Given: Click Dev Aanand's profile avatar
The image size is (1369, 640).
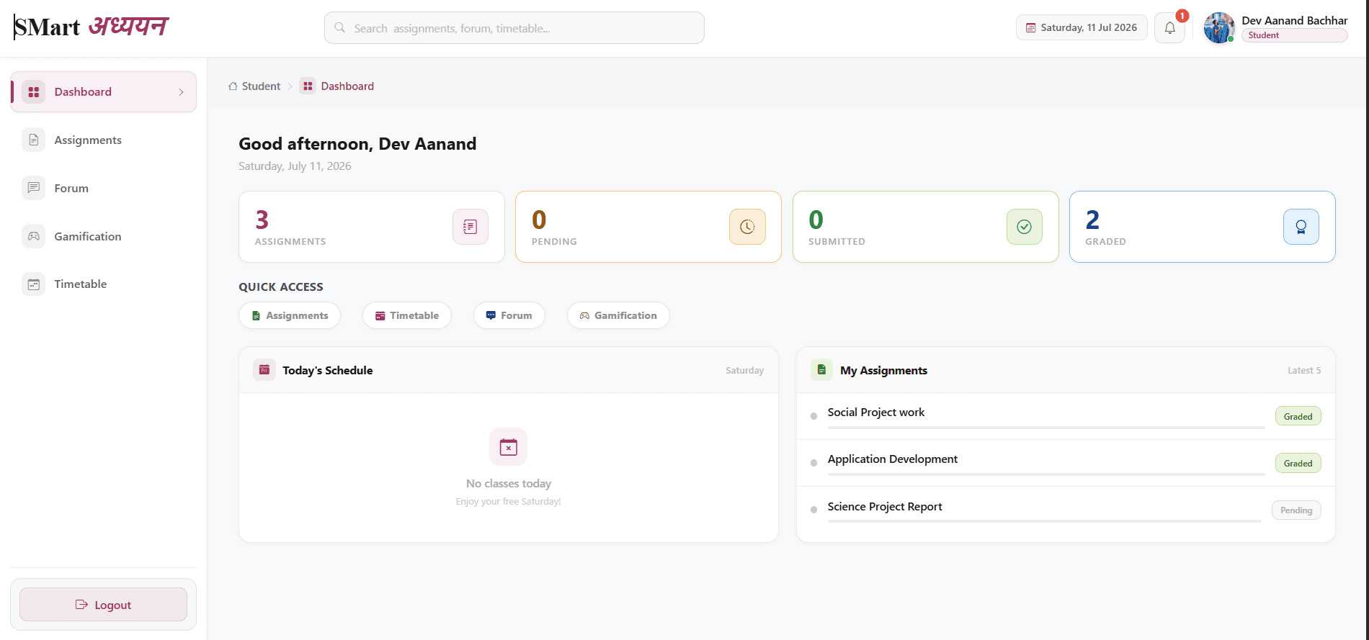Looking at the screenshot, I should [1219, 28].
